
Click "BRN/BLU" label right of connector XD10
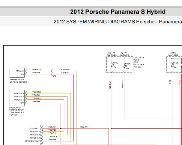pyautogui.click(x=65, y=70)
